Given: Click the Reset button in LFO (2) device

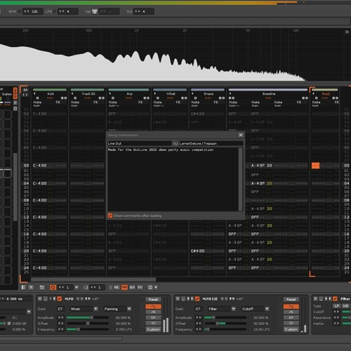Looking at the screenshot, I should coord(291,299).
